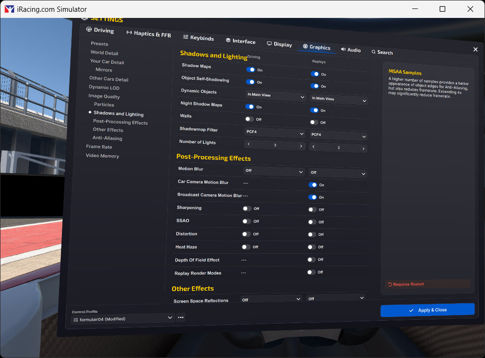Enable Replays Depth Of Field Effect
The image size is (485, 358).
311,259
